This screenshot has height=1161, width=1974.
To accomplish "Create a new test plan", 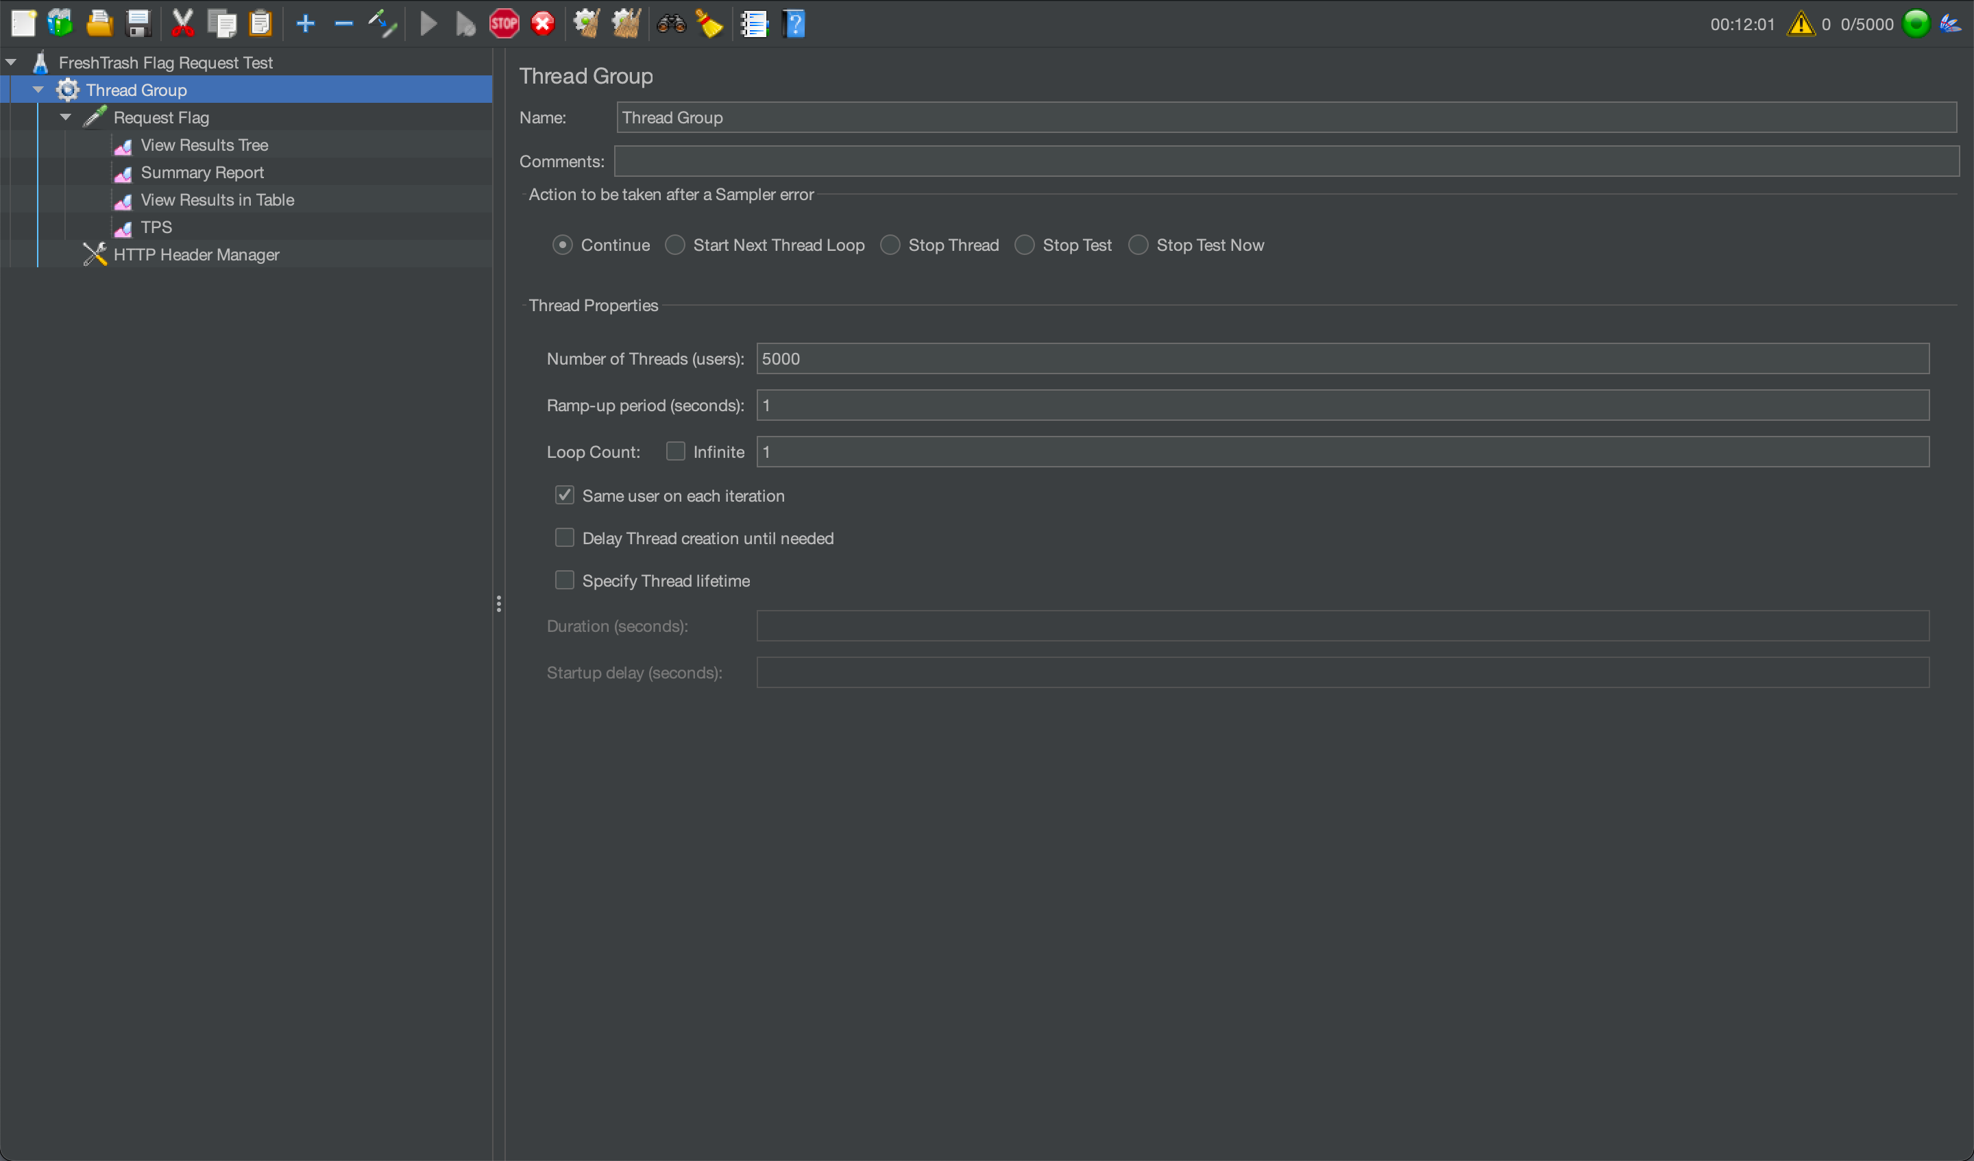I will point(23,23).
